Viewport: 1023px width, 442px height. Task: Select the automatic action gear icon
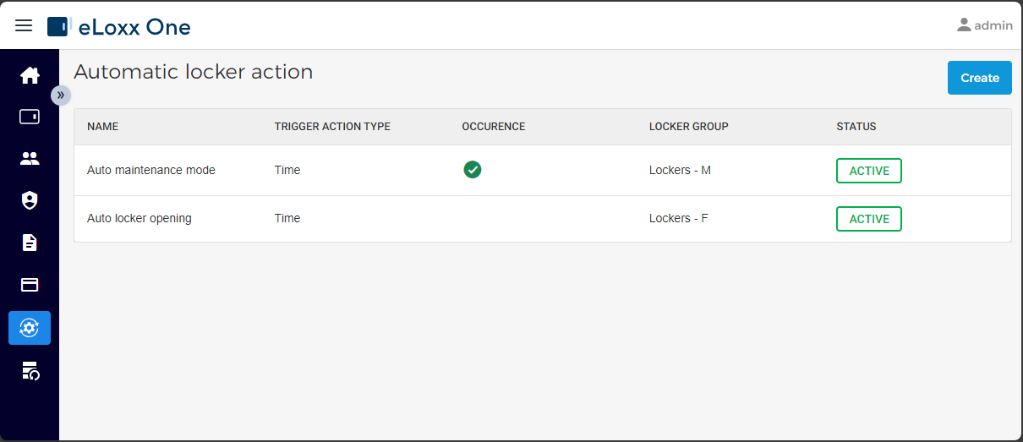(30, 328)
